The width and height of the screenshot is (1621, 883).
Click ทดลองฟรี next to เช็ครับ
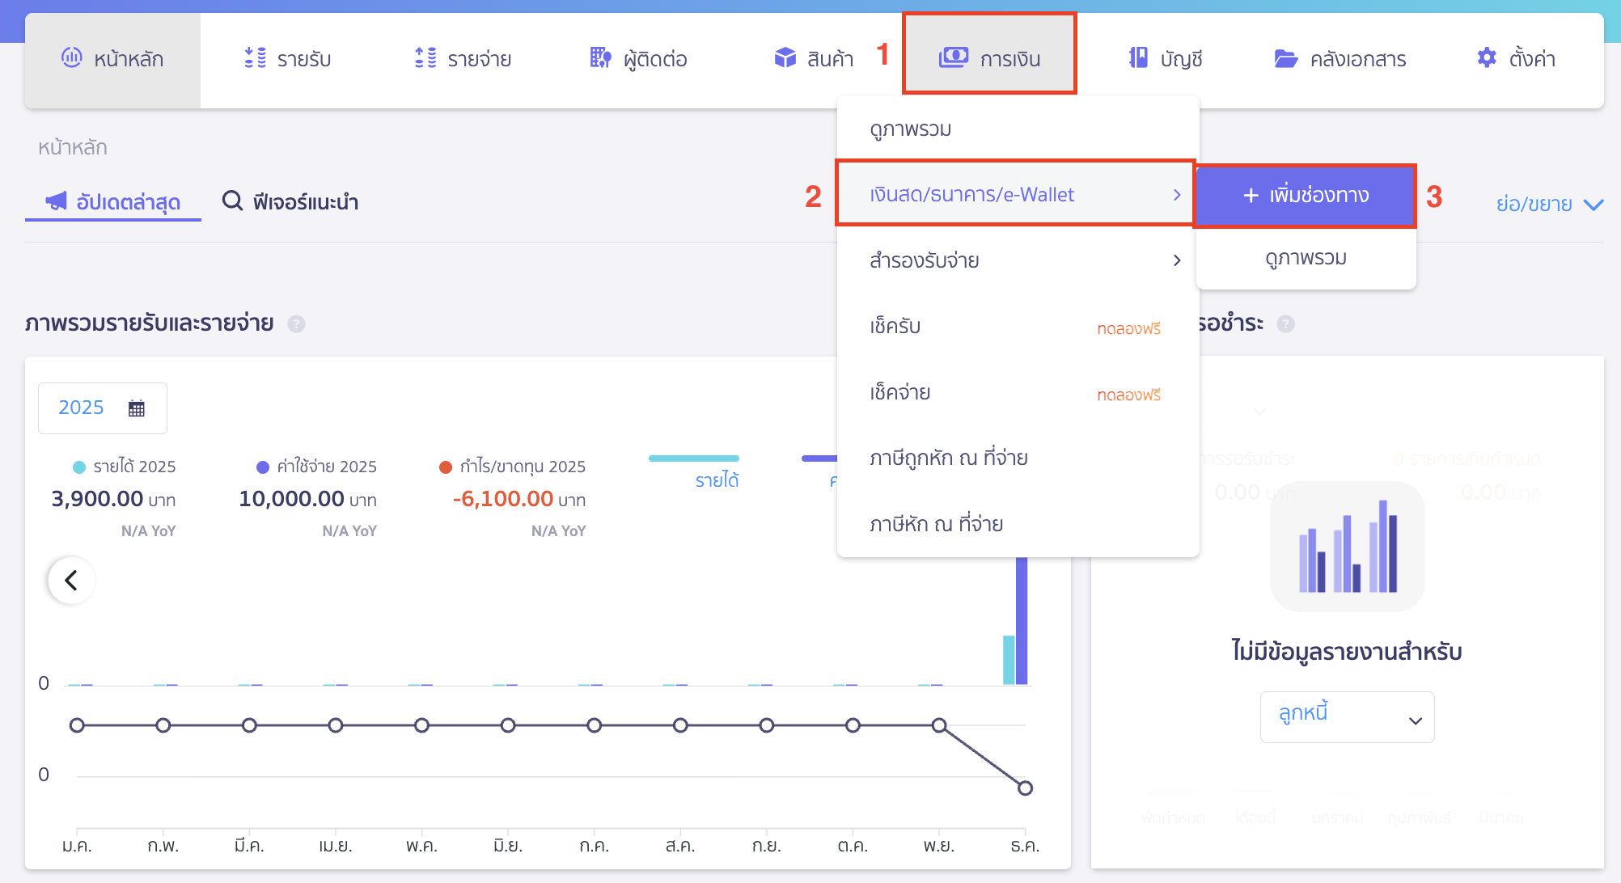pyautogui.click(x=1128, y=328)
